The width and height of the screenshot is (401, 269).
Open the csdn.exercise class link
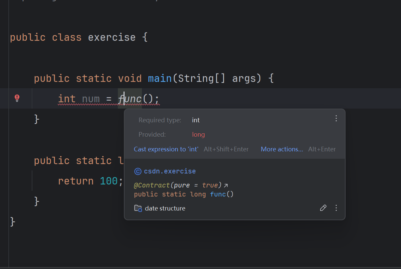coord(170,171)
